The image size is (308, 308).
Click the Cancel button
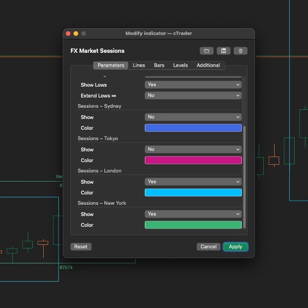(x=208, y=246)
